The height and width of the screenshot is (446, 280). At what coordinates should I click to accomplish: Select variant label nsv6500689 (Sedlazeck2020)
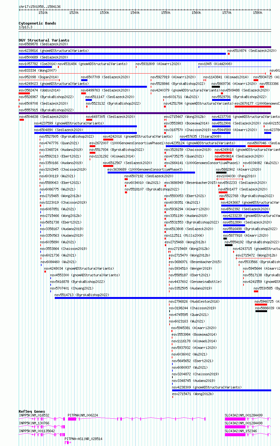43,57
